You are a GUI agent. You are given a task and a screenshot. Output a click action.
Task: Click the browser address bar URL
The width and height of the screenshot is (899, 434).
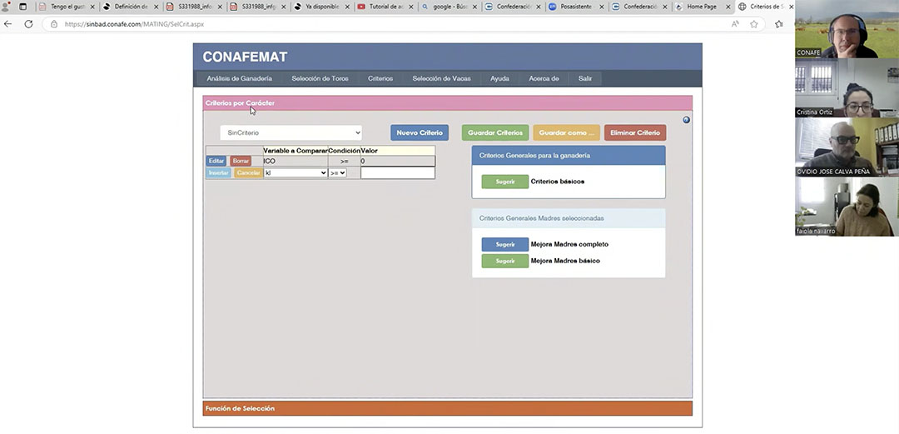[134, 24]
